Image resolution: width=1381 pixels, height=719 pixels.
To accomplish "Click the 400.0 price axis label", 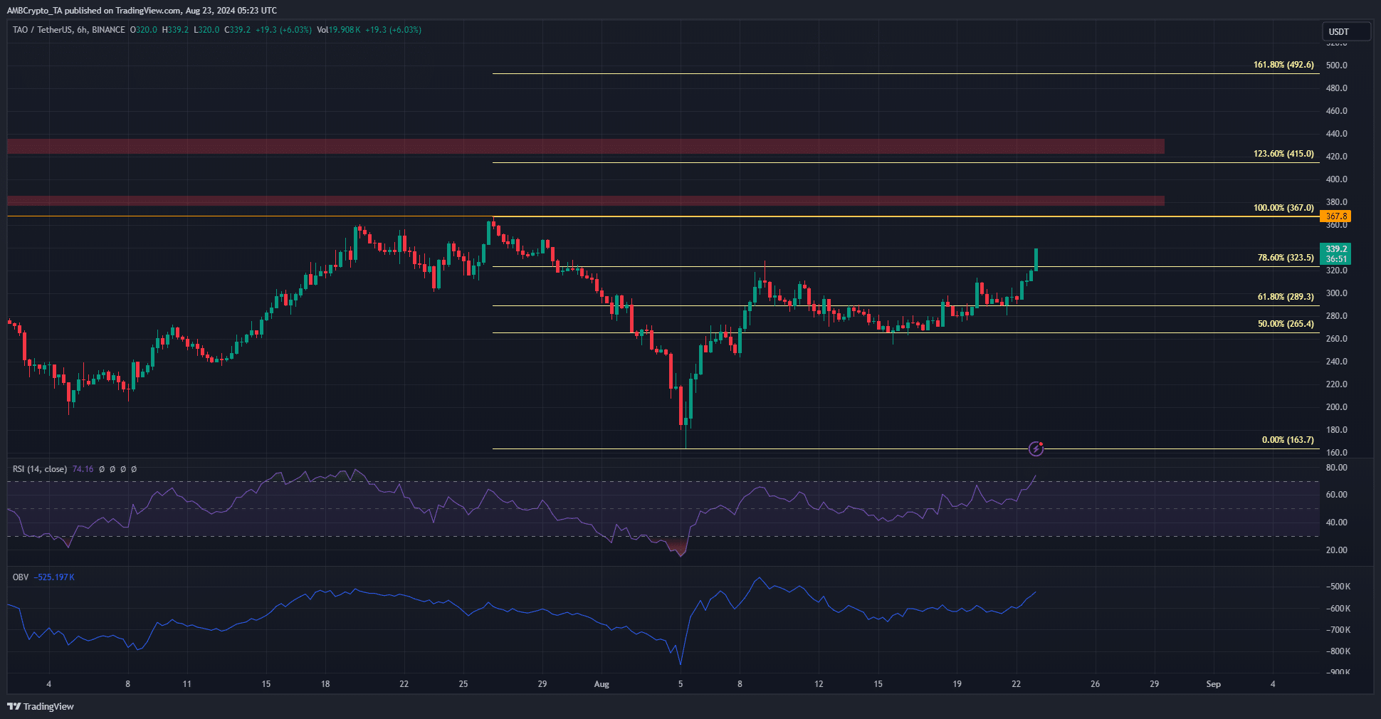I will (1336, 179).
